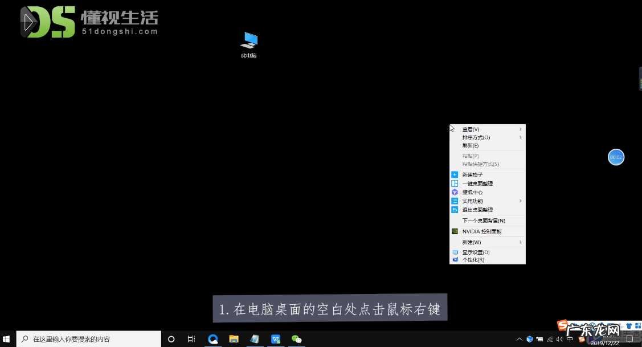Expand the 新建(W) submenu

click(x=470, y=242)
